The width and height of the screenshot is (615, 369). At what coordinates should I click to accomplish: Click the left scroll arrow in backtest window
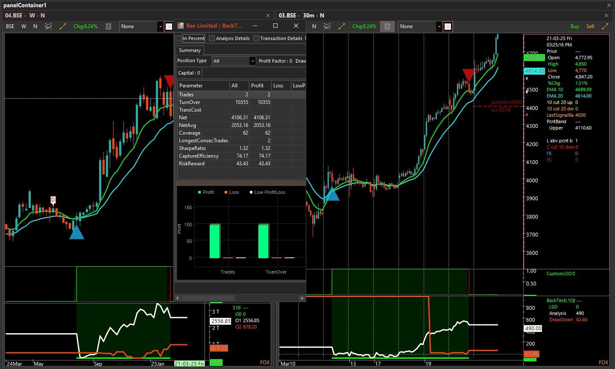pyautogui.click(x=178, y=298)
